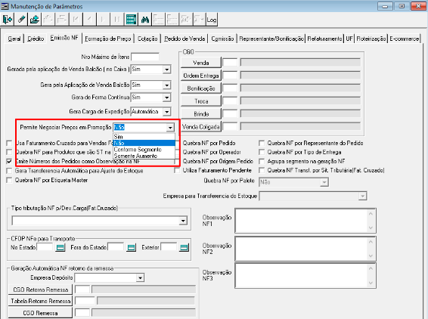Toggle Quebra NF para Produtos ST checkbox
Viewport: 428px width, 319px height.
(9, 152)
